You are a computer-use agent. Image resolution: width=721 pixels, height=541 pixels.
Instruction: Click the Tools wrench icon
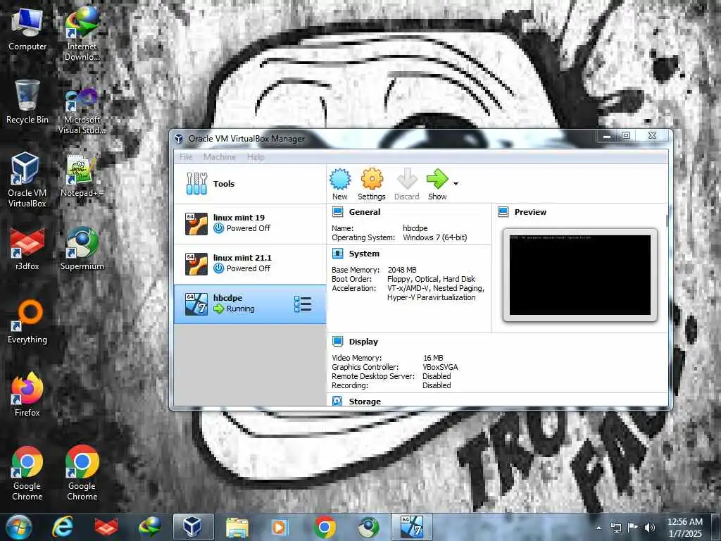196,184
